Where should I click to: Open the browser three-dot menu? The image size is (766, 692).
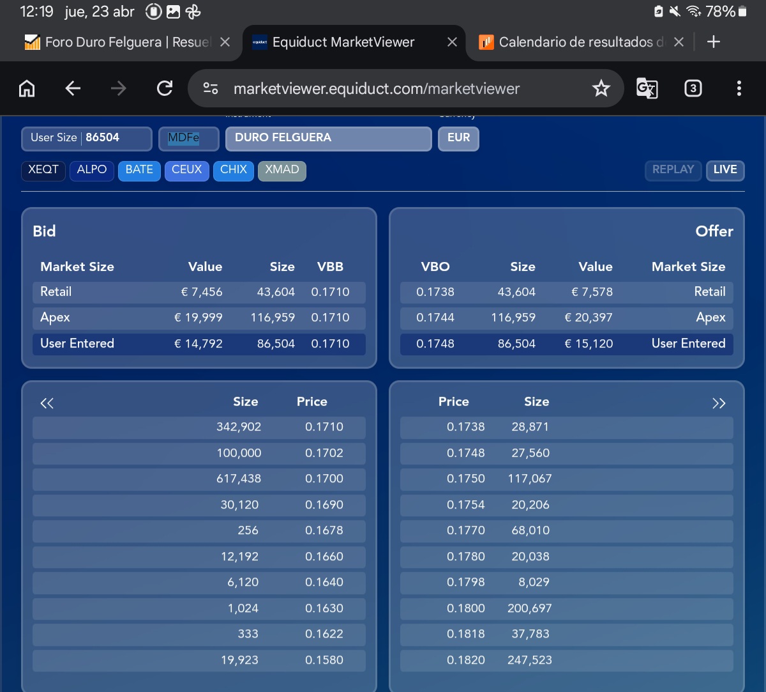tap(739, 88)
